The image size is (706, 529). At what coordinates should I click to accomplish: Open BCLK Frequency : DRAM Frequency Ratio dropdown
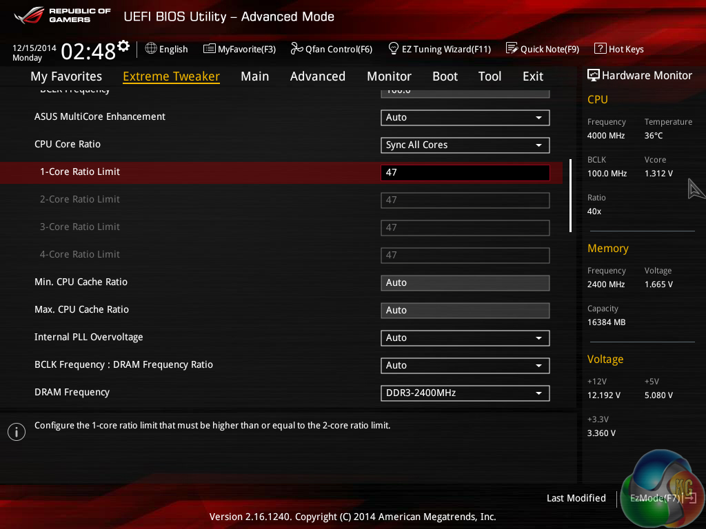tap(465, 365)
